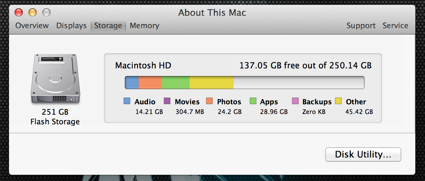Select the Storage tab

click(x=108, y=26)
